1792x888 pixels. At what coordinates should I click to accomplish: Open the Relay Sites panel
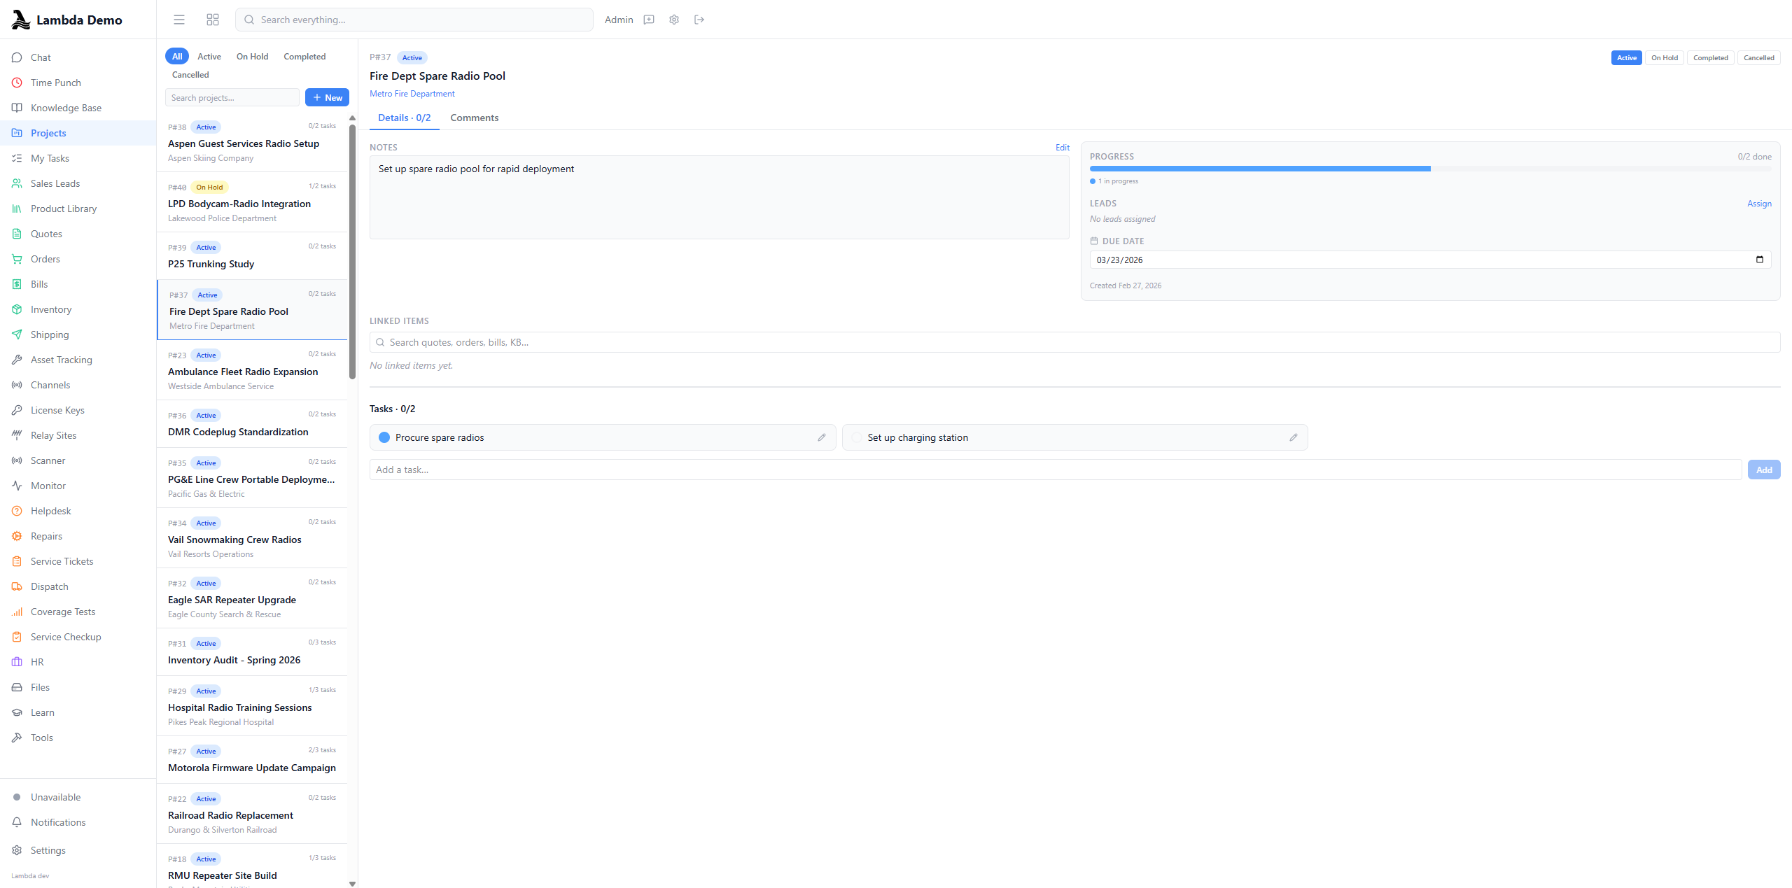point(52,435)
